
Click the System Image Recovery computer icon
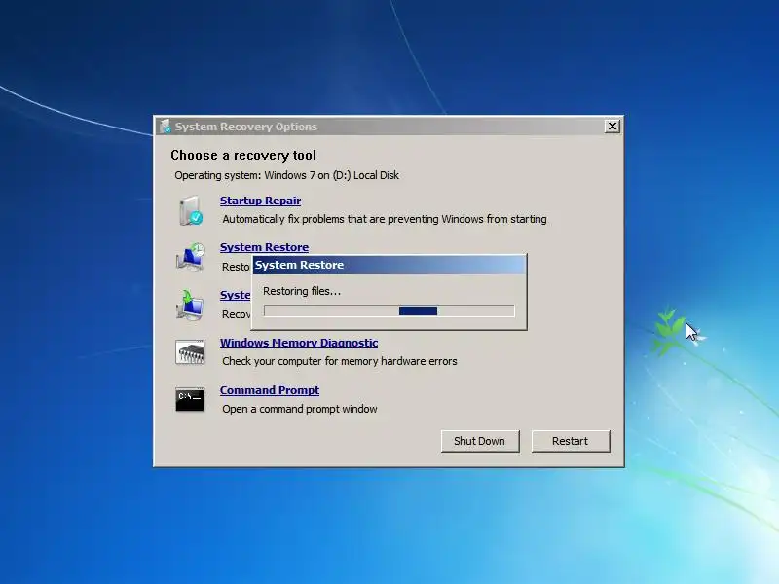tap(190, 305)
